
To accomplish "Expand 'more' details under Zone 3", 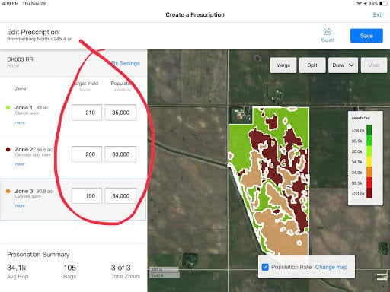I will tap(20, 205).
